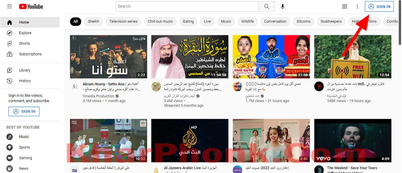Select the Music filter chip
The image size is (402, 173).
pos(226,21)
